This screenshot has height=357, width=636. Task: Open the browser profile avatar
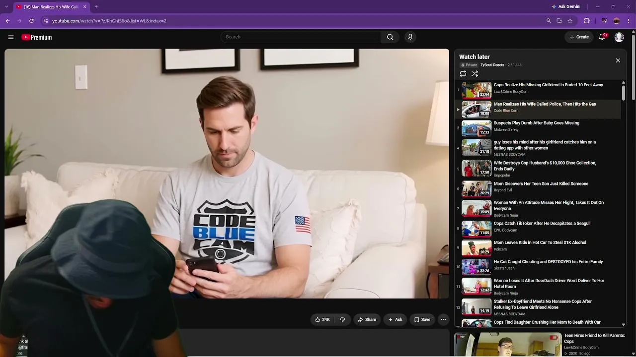(x=617, y=21)
